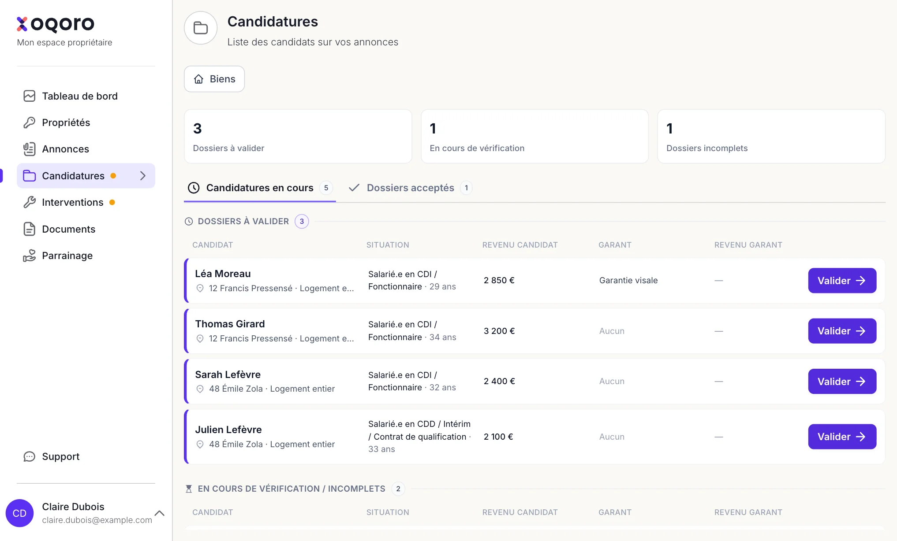The height and width of the screenshot is (541, 897).
Task: Click candidate name Léa Moreau
Action: click(x=223, y=274)
